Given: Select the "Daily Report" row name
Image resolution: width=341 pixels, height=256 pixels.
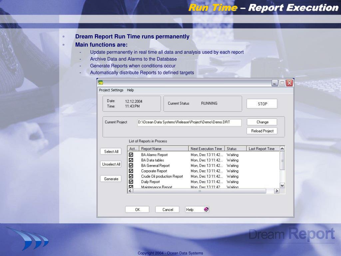Looking at the screenshot, I should coord(150,182).
